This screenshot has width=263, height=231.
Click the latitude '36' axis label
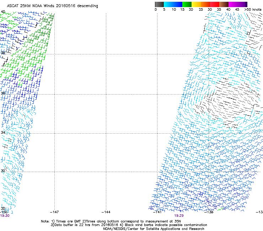(3, 93)
